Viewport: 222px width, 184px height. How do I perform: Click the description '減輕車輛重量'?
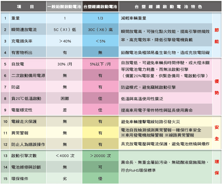[134, 18]
